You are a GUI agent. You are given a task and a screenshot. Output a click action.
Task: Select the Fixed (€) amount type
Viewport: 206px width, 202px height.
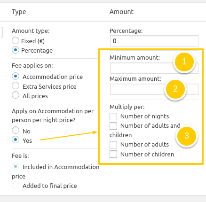pyautogui.click(x=16, y=40)
